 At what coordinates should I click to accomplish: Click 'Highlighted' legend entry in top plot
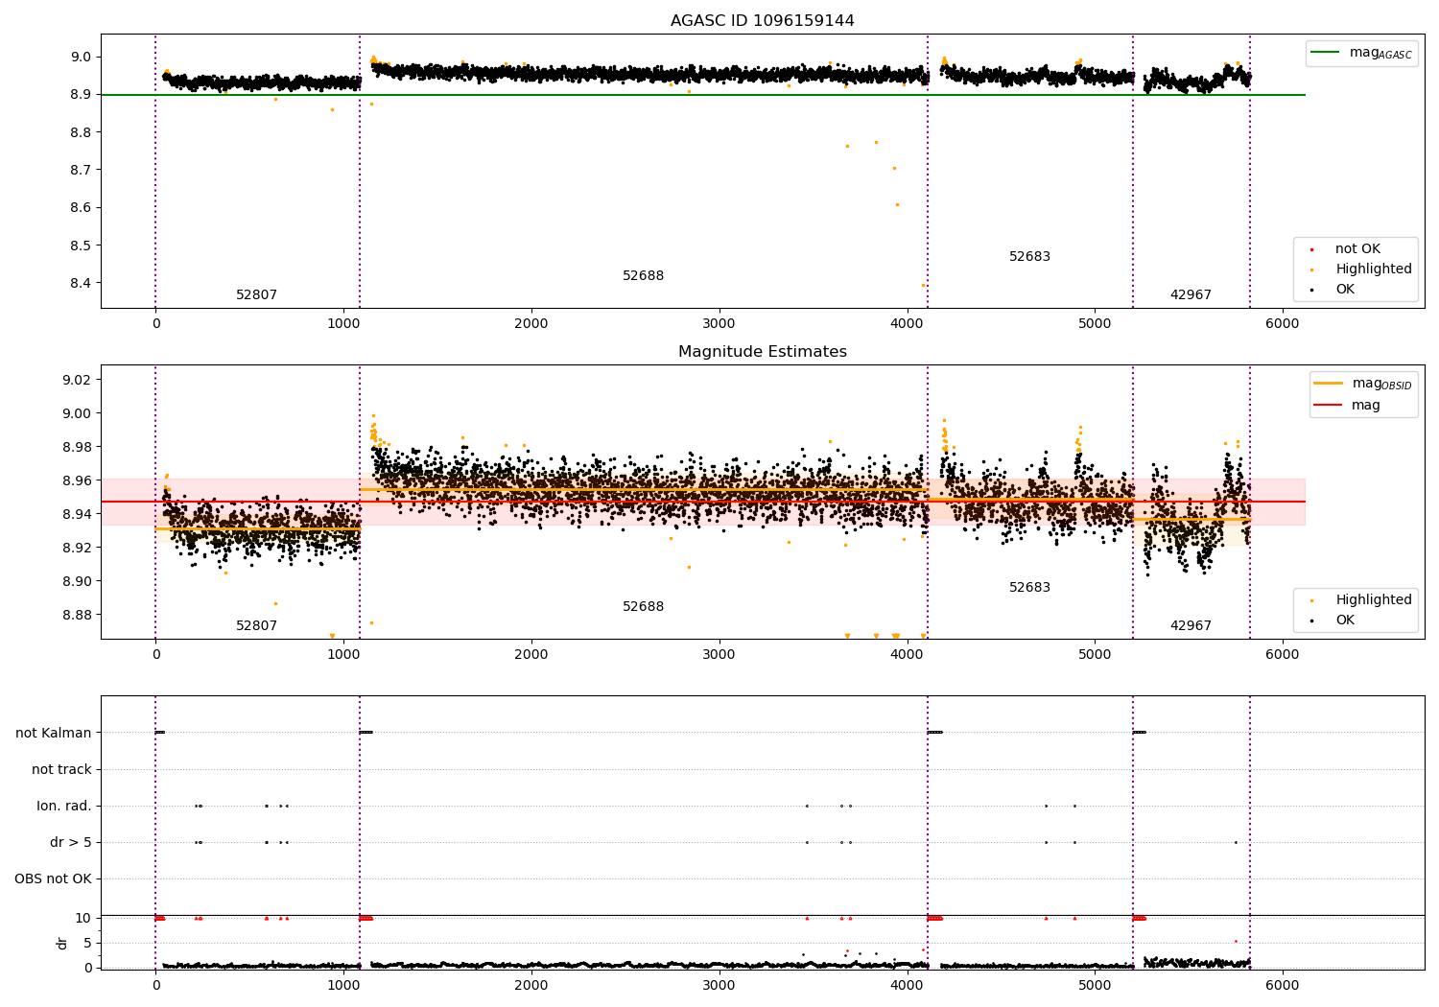[1373, 269]
